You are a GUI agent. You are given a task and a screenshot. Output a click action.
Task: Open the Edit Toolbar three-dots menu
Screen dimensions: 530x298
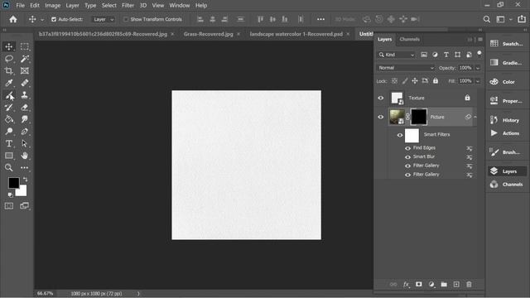pos(24,167)
